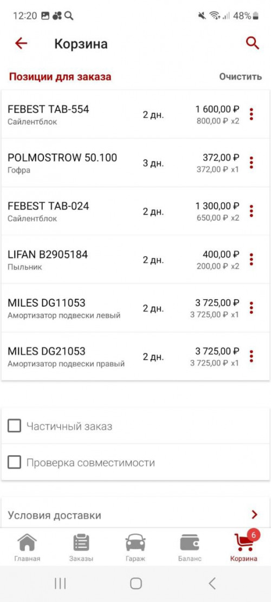The height and width of the screenshot is (602, 271).
Task: Open the three-dot menu for MILES DG21053
Action: click(x=251, y=357)
